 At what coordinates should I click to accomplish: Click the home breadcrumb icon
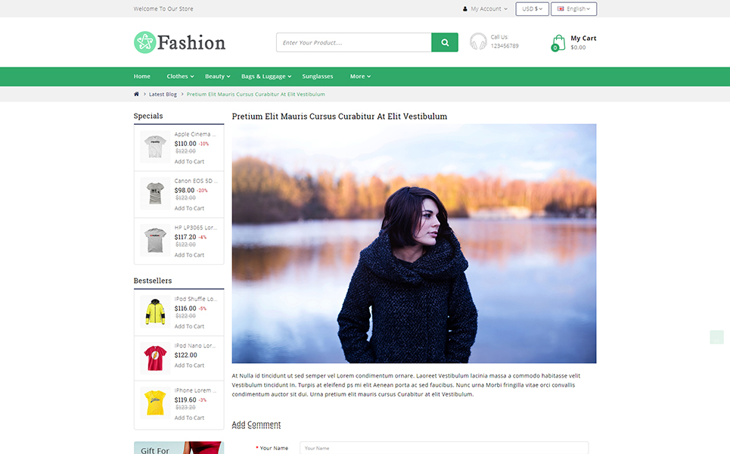pyautogui.click(x=136, y=94)
